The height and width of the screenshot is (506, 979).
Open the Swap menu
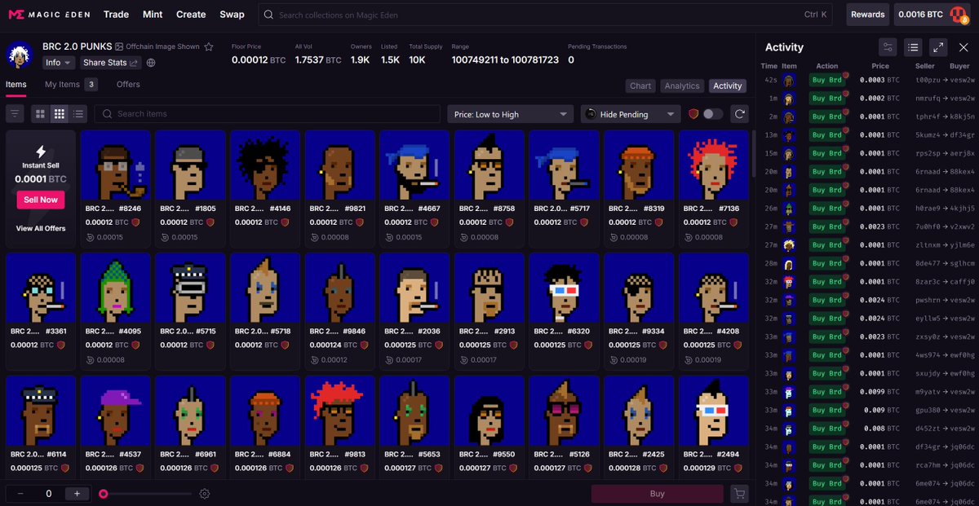pyautogui.click(x=232, y=14)
